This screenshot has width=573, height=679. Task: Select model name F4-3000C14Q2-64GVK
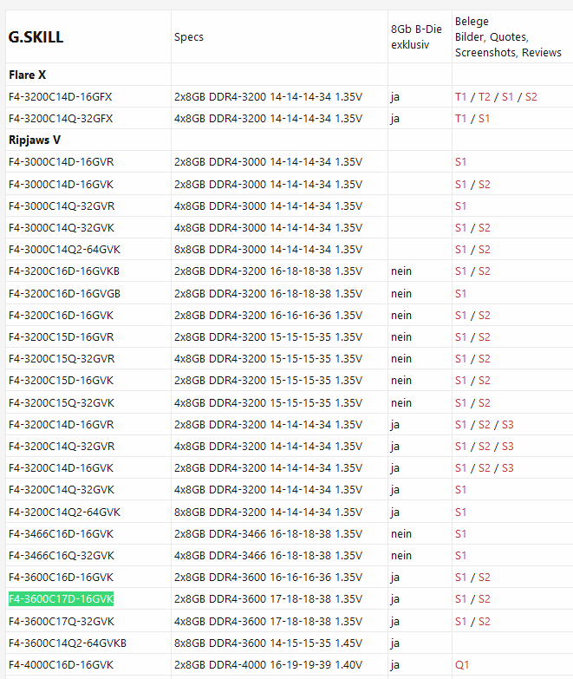tap(64, 250)
